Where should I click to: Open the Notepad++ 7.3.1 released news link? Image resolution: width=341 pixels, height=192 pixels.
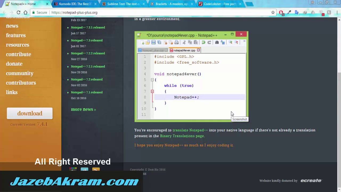(x=88, y=27)
